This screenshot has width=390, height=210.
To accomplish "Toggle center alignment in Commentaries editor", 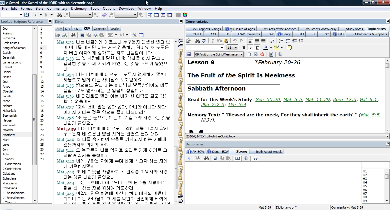I will [x=257, y=41].
